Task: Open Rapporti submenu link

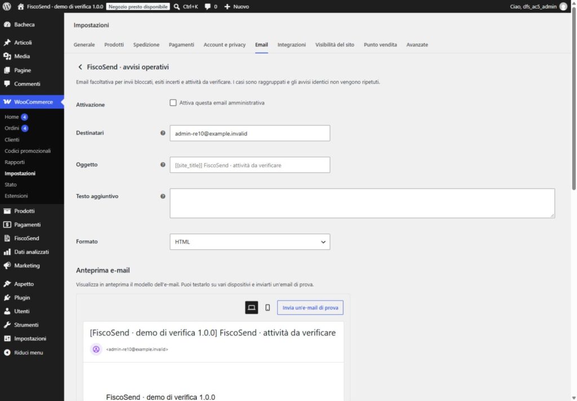Action: tap(15, 162)
